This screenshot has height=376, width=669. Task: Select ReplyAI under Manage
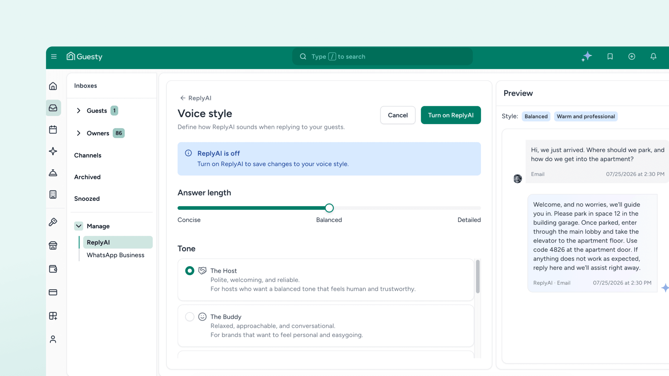click(x=118, y=242)
